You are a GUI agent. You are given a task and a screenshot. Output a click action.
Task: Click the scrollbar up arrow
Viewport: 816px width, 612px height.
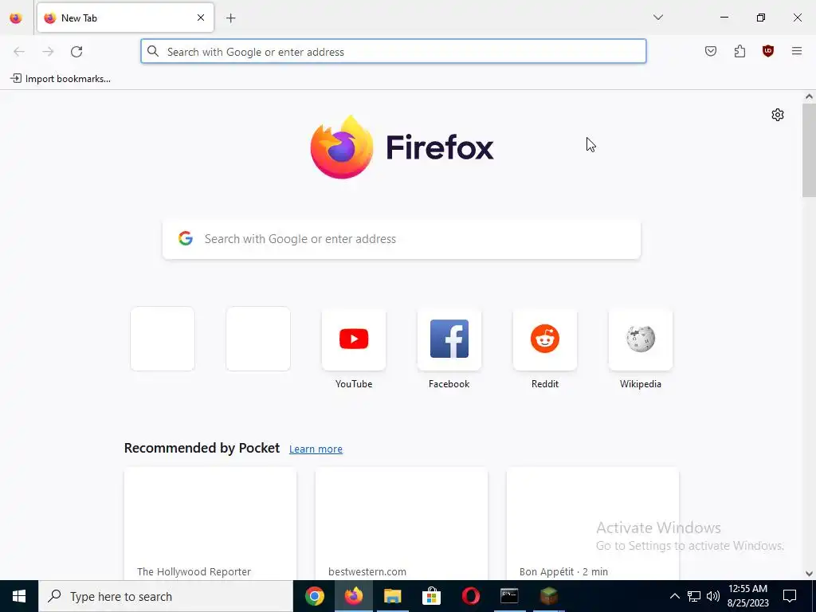click(809, 96)
